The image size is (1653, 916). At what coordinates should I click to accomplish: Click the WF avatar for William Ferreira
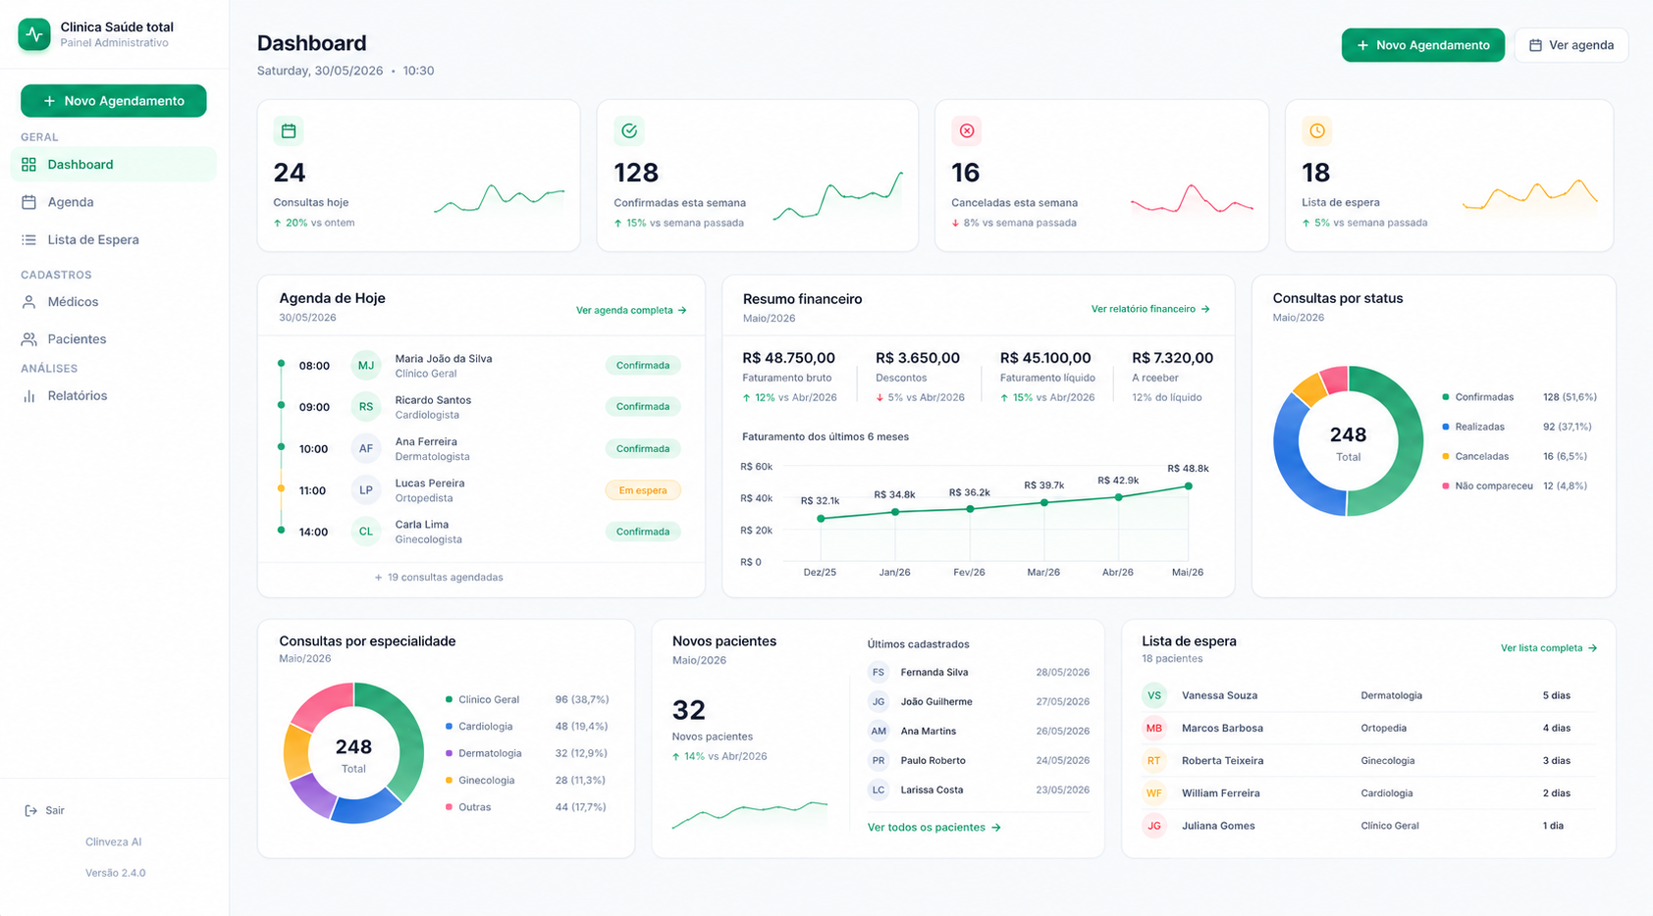(1154, 793)
